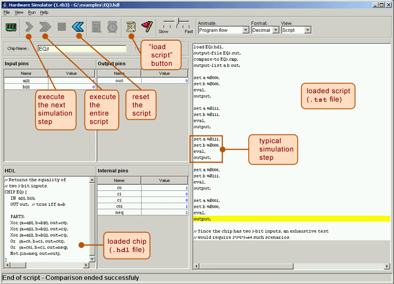394x284 pixels.
Task: Open the View dropdown showing Script
Action: coord(296,30)
